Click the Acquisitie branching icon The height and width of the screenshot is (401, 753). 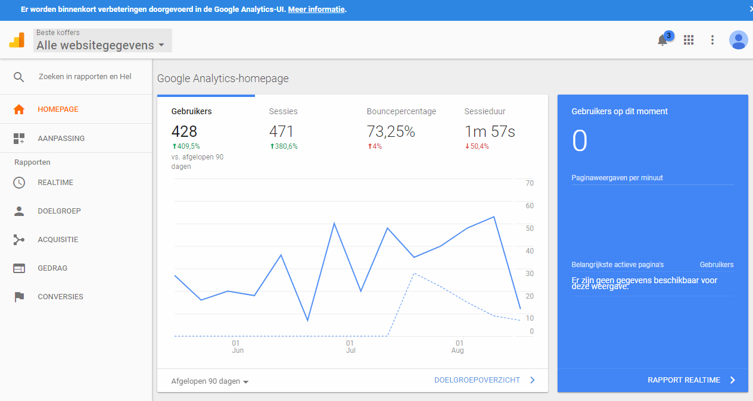click(x=19, y=240)
